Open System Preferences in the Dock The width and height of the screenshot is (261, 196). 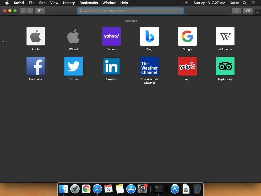pos(142,189)
